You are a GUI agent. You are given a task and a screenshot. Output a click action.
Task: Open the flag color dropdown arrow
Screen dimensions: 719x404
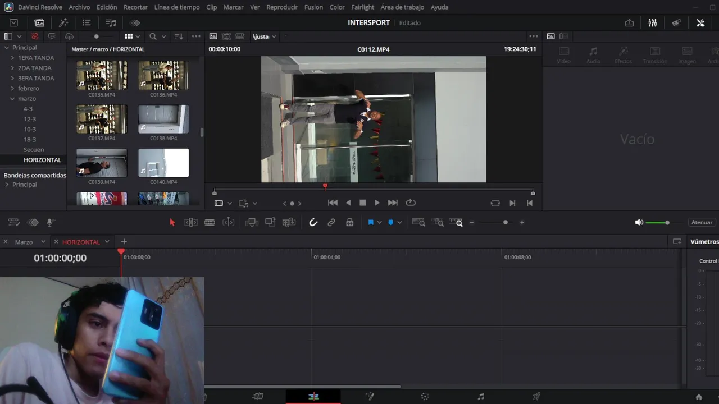tap(379, 222)
